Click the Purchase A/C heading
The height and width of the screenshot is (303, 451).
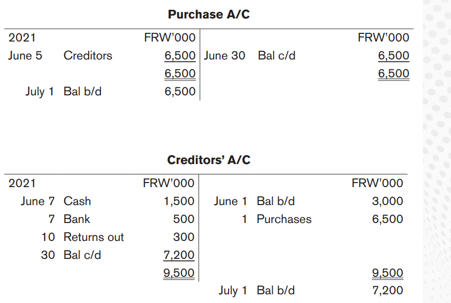[209, 14]
